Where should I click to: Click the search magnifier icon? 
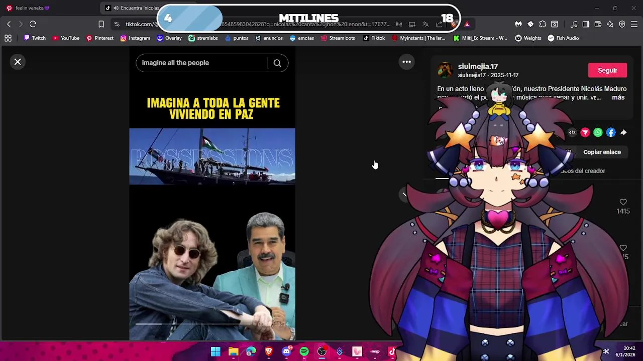click(277, 63)
